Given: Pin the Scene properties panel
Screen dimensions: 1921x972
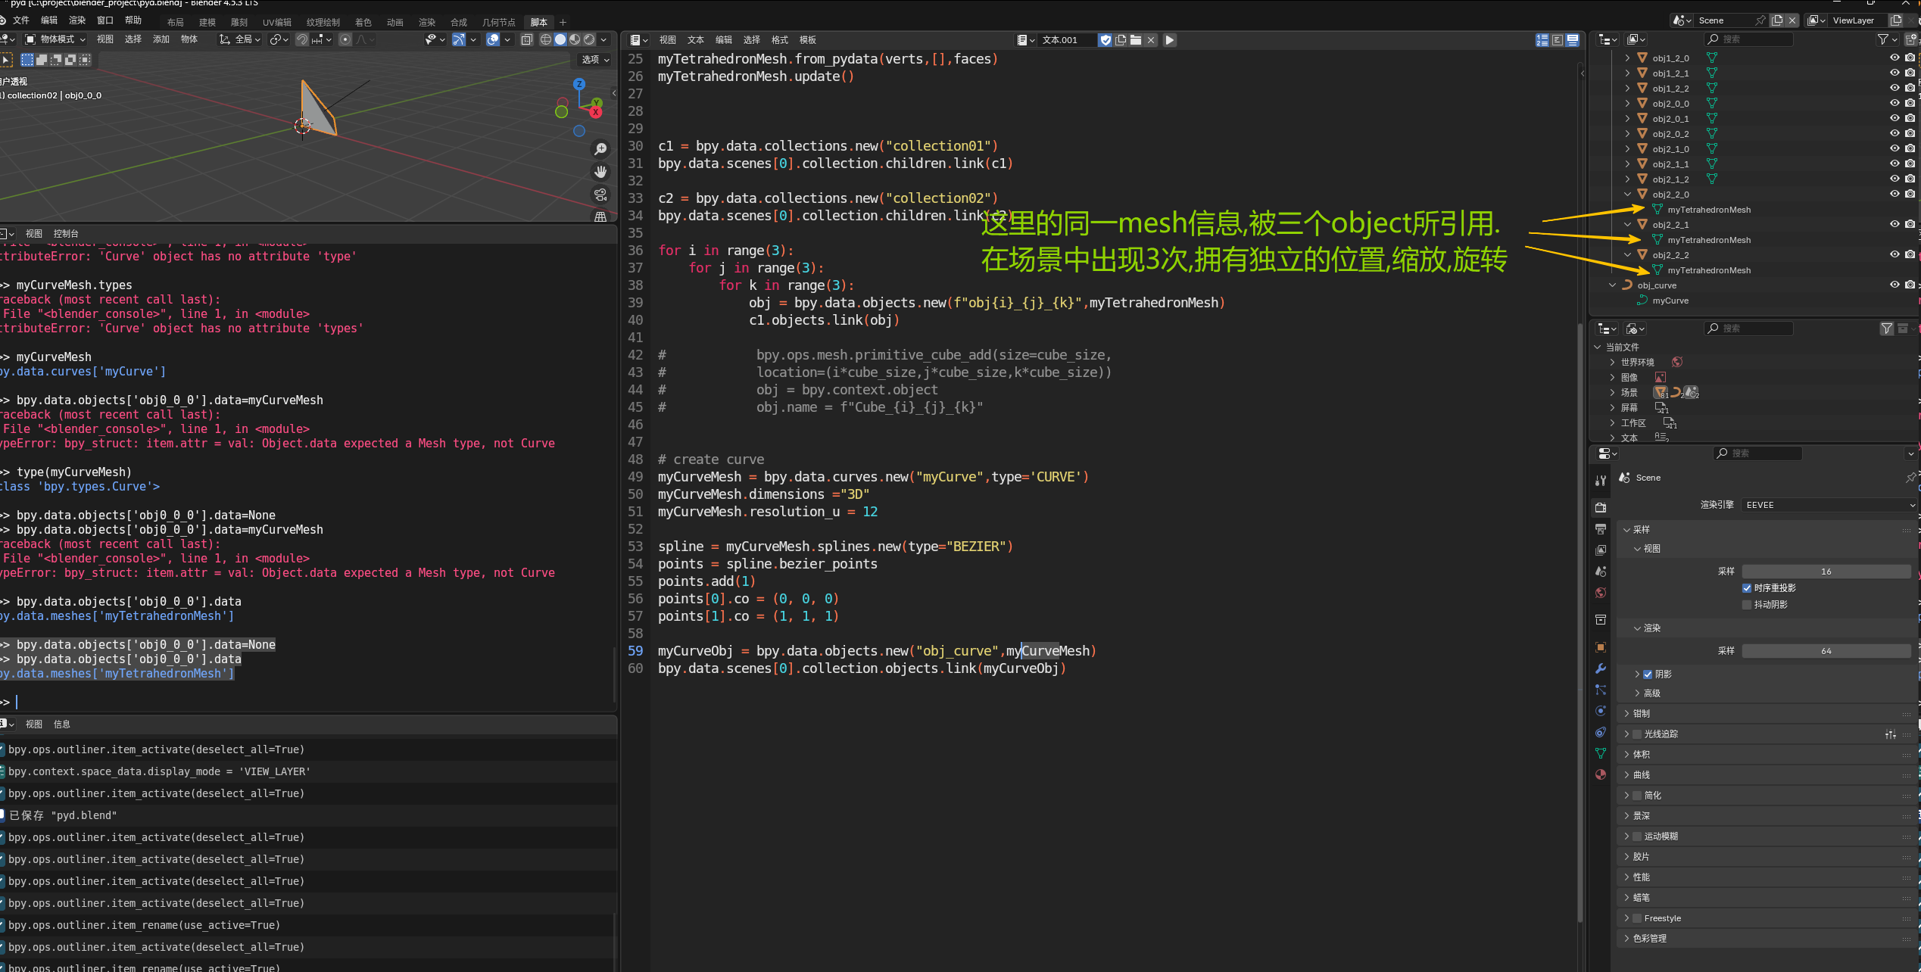Looking at the screenshot, I should pyautogui.click(x=1910, y=478).
